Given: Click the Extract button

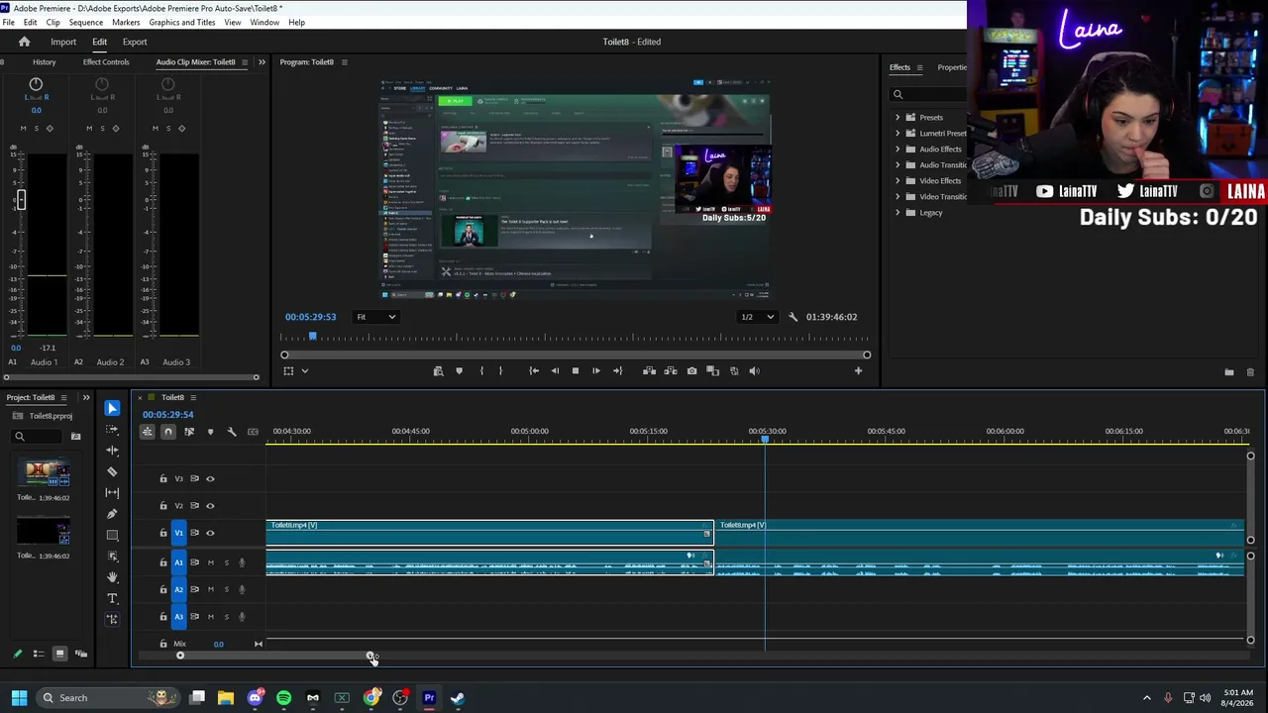Looking at the screenshot, I should [671, 370].
